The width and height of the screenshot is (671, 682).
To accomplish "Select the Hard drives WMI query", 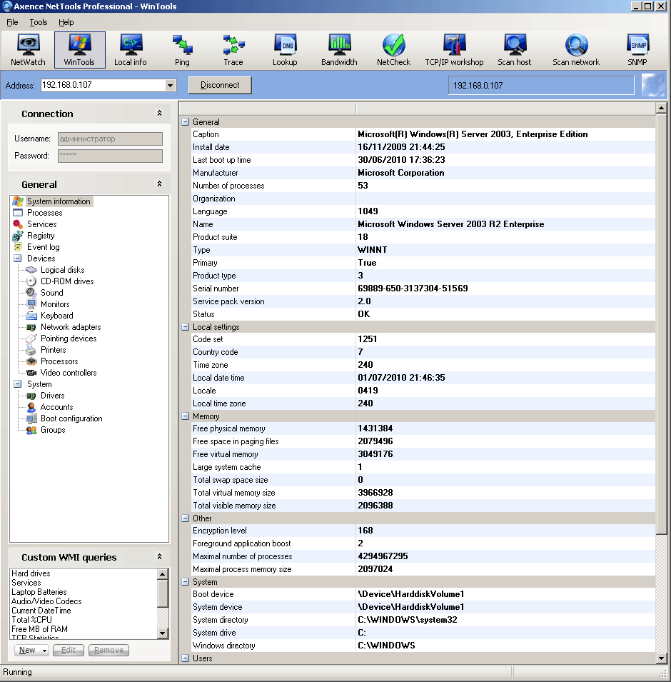I will click(31, 573).
